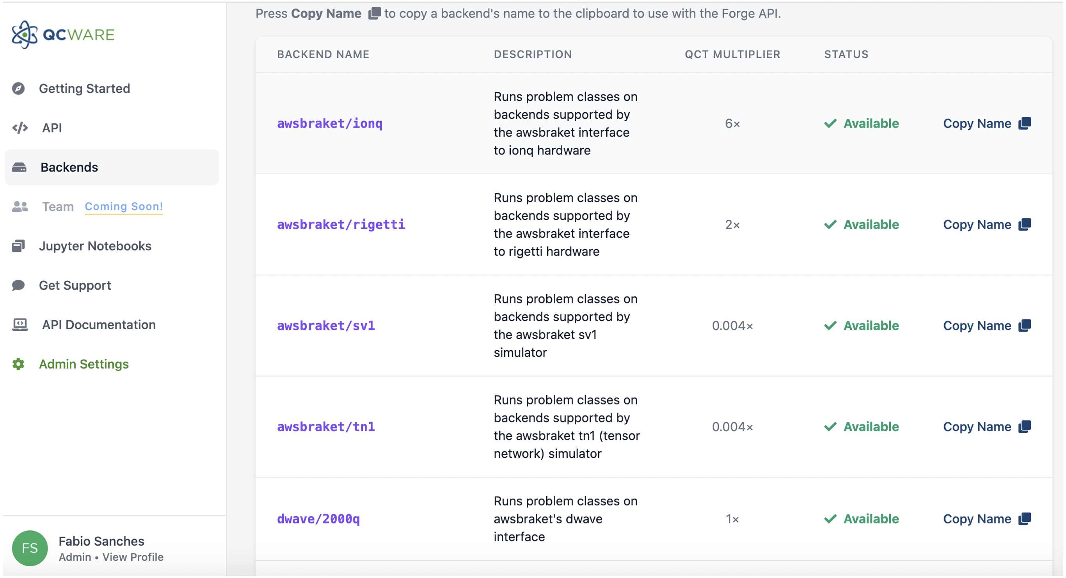Click copy icon for awsbraket/sv1 backend
Screen dimensions: 1066x578
click(x=1025, y=326)
